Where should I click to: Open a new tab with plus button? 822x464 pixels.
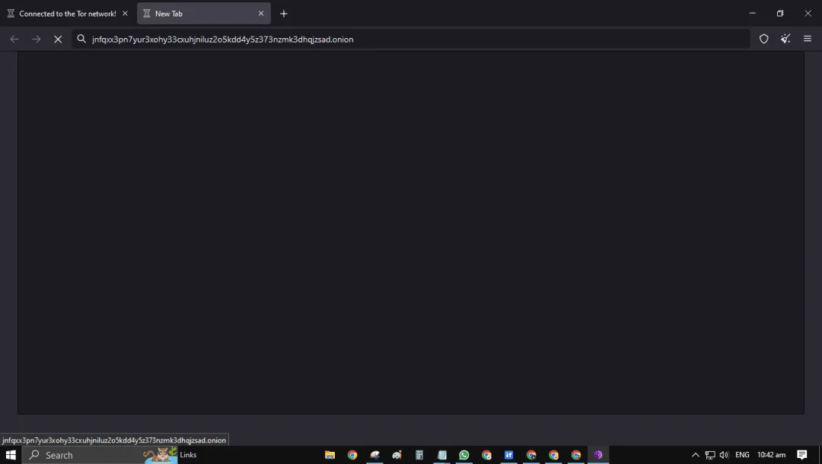[x=284, y=14]
